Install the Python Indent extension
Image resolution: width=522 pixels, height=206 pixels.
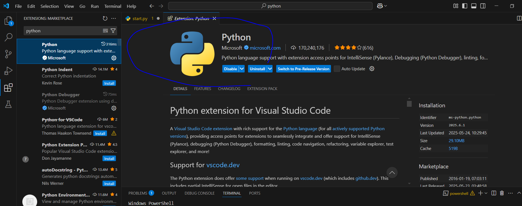[109, 83]
